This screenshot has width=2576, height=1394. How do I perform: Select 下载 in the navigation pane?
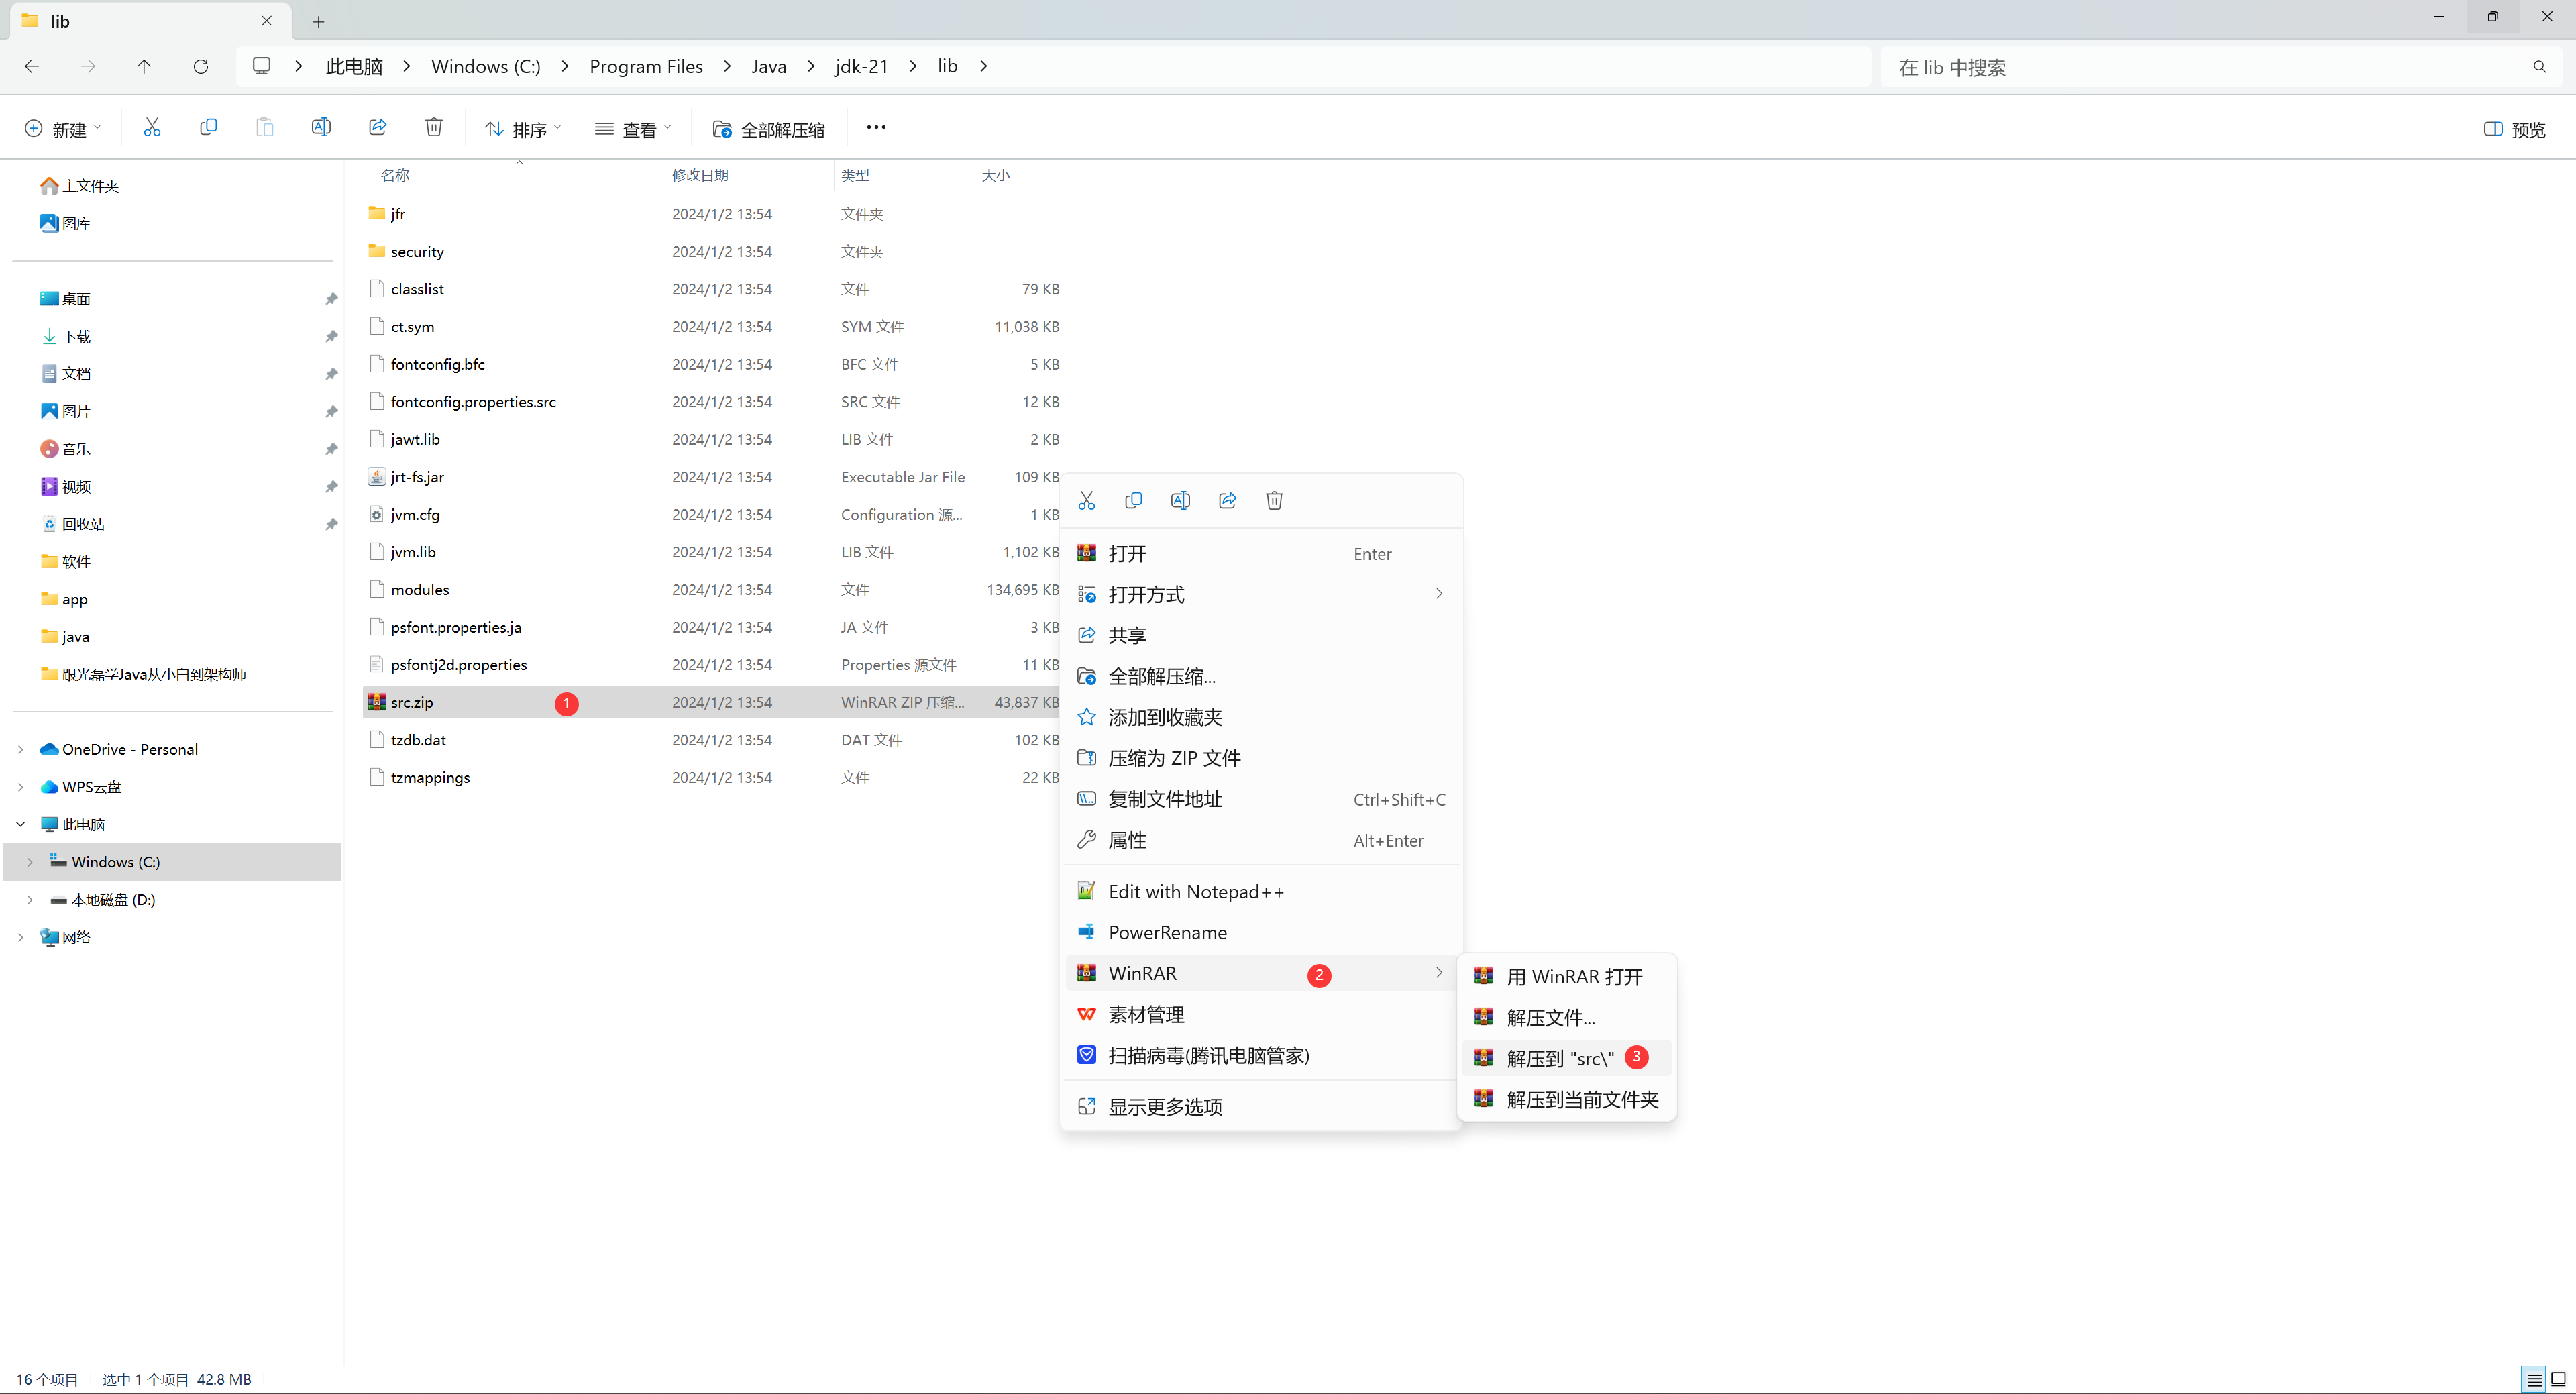coord(77,336)
